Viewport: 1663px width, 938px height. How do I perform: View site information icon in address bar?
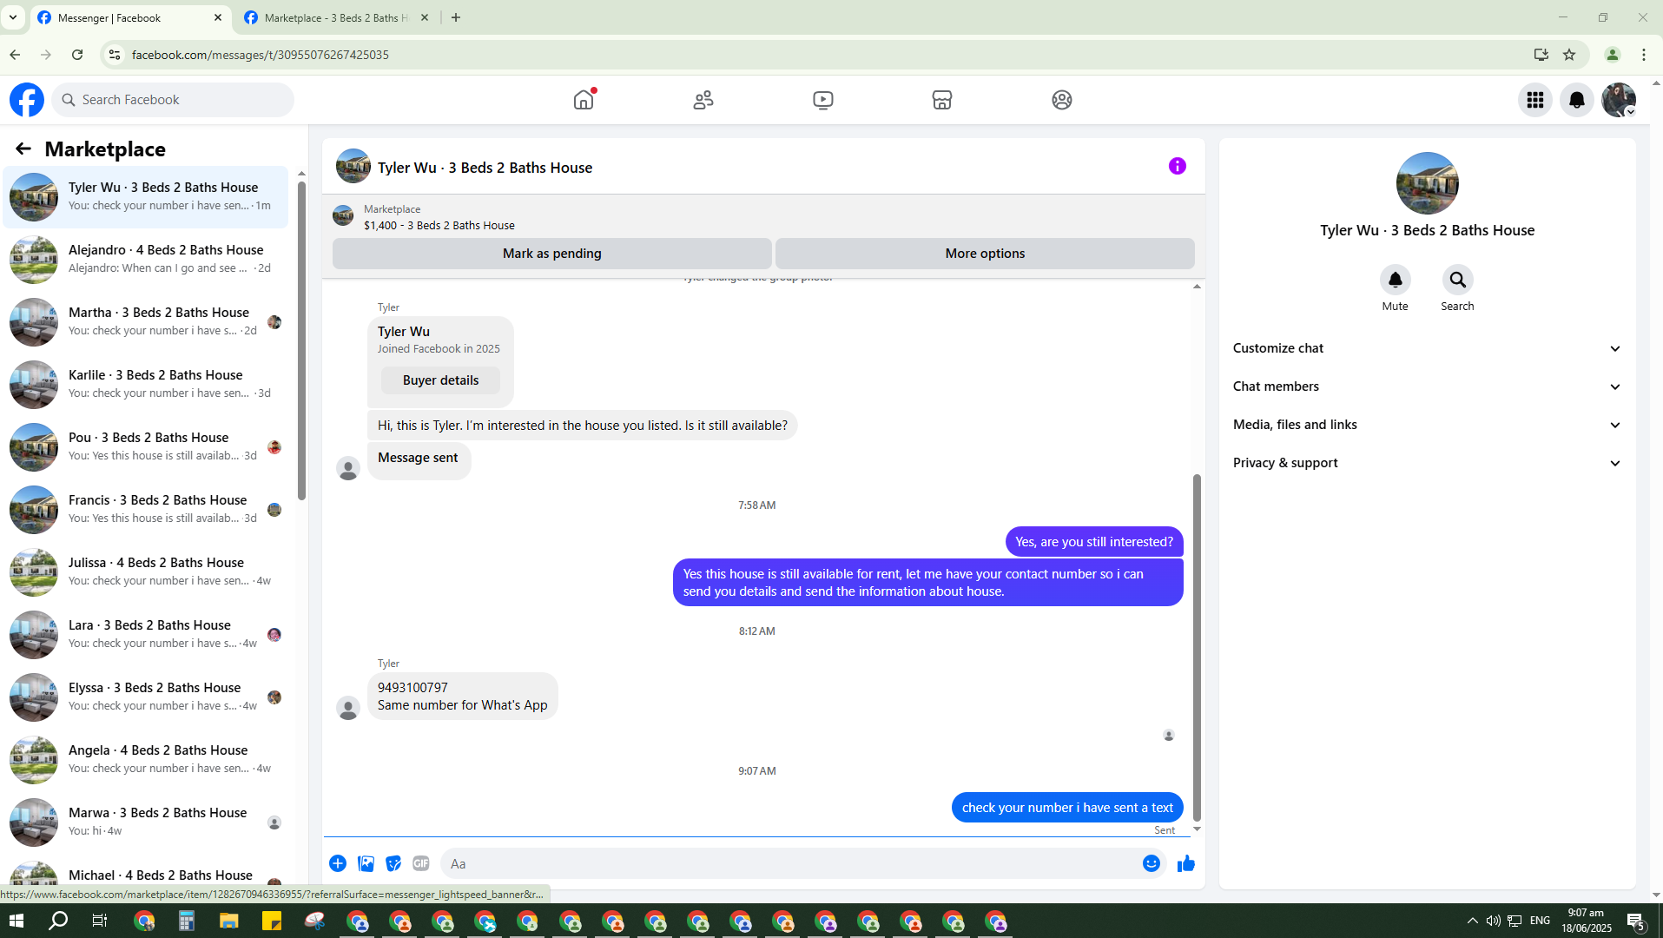coord(114,55)
